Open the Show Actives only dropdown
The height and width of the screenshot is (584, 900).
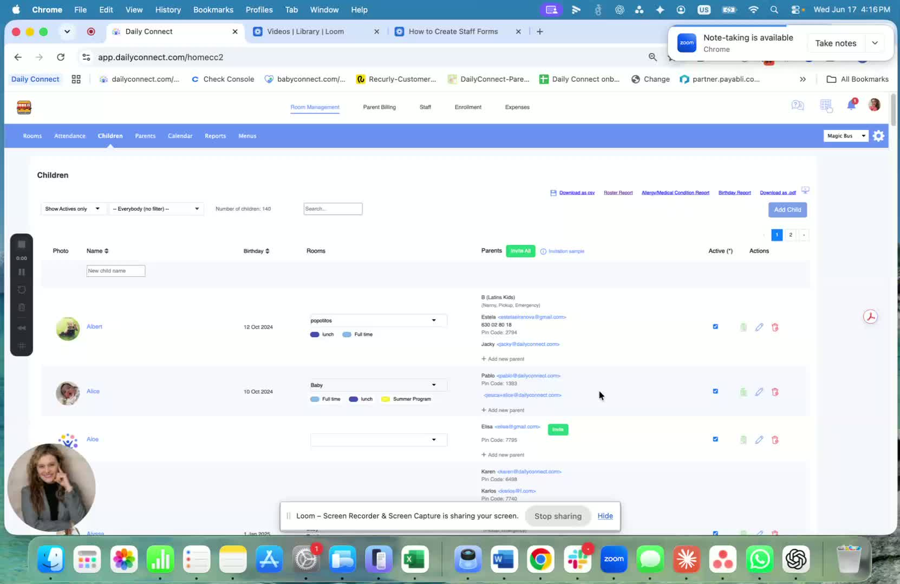[73, 209]
